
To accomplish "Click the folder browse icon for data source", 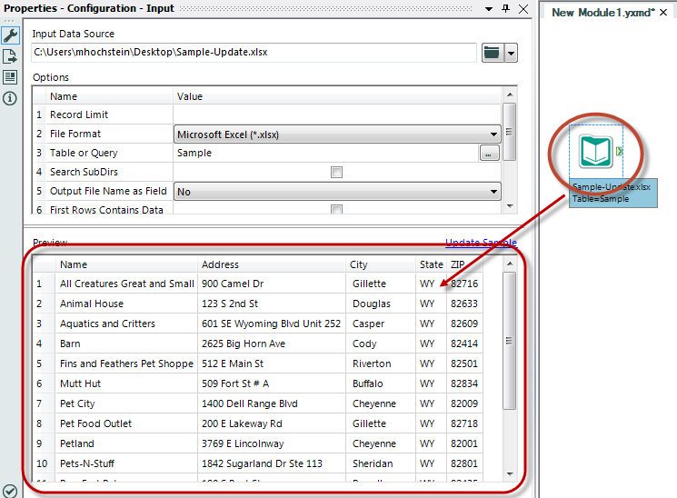I will (493, 53).
